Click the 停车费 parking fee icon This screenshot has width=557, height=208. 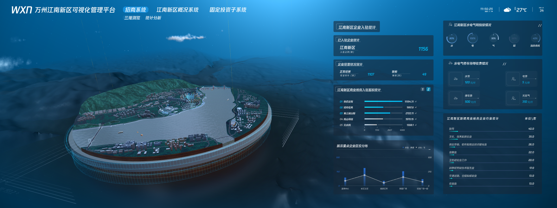(455, 98)
